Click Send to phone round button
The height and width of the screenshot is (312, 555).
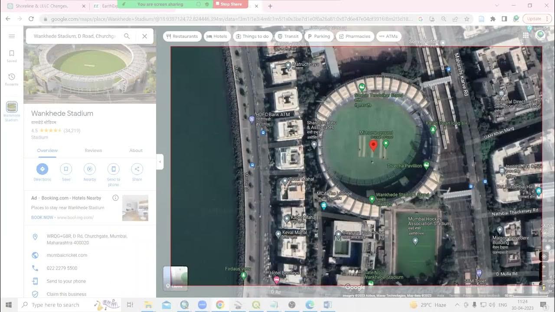pyautogui.click(x=113, y=169)
